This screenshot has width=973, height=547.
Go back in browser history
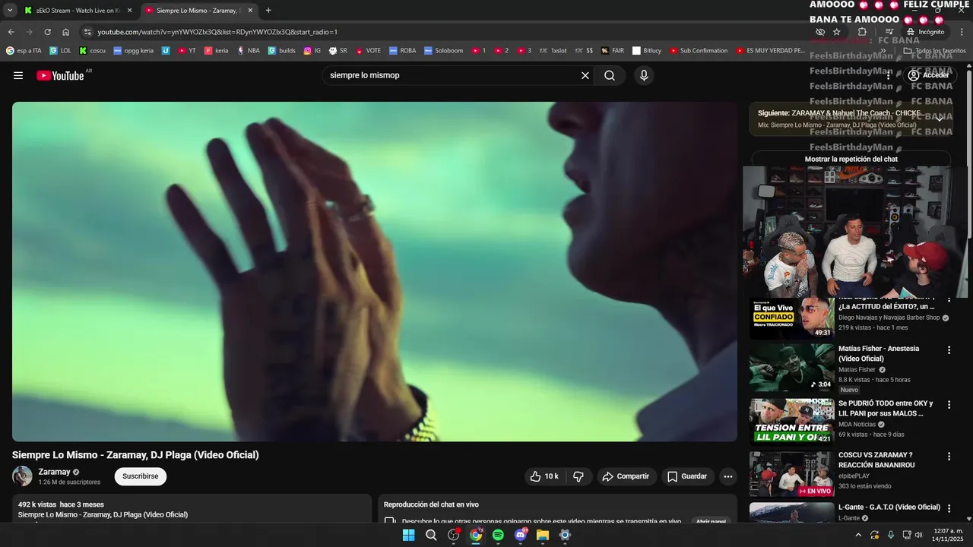[x=11, y=32]
